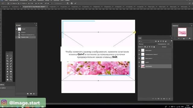Select the Blur drop tool

tap(7, 72)
